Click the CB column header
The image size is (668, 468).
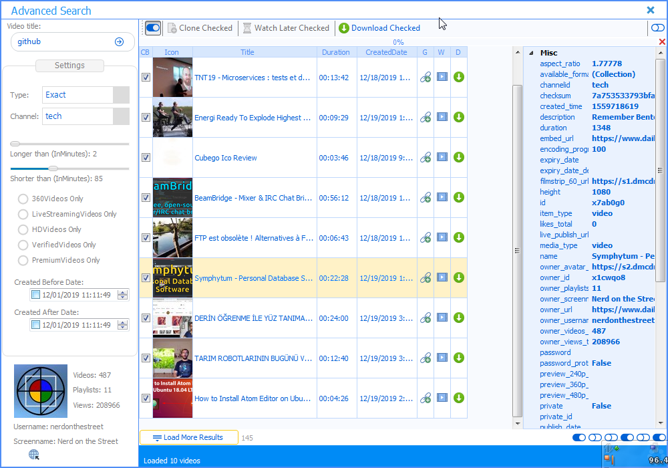pyautogui.click(x=145, y=52)
